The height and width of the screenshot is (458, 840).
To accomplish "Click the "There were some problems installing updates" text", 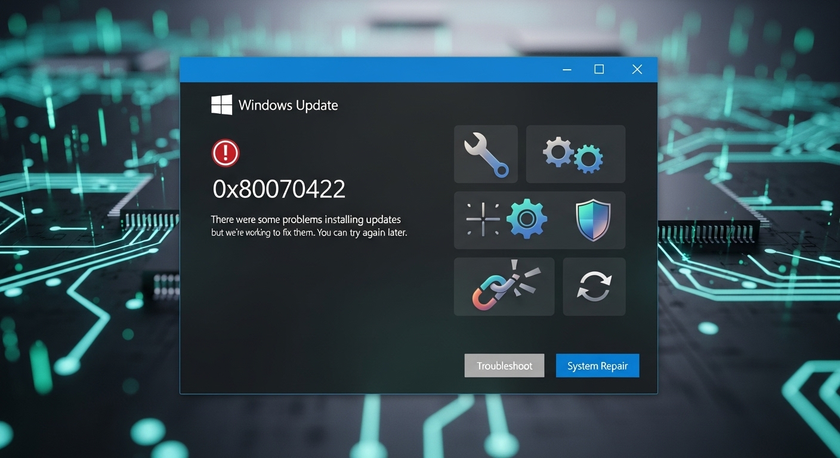I will coord(306,219).
